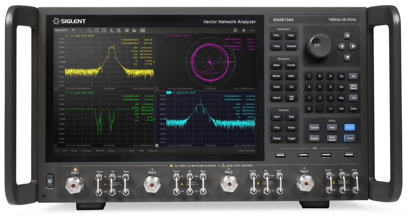Tap Continuous in the screen status bar
Image resolution: width=408 pixels, height=216 pixels.
[x=86, y=151]
